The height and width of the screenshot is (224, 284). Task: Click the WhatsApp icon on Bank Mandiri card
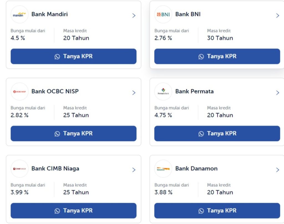tap(57, 56)
